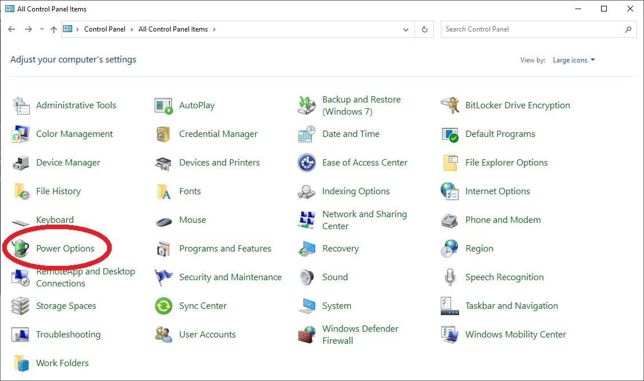Screen dimensions: 644x381
Task: Open the Indexing Options magnifier icon
Action: (306, 191)
